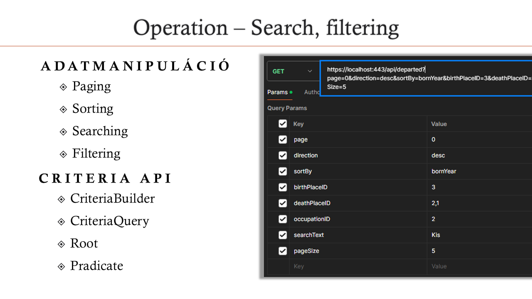Edit the deathPlaceID value 2,1
Screen dimensions: 532x299
(x=435, y=203)
